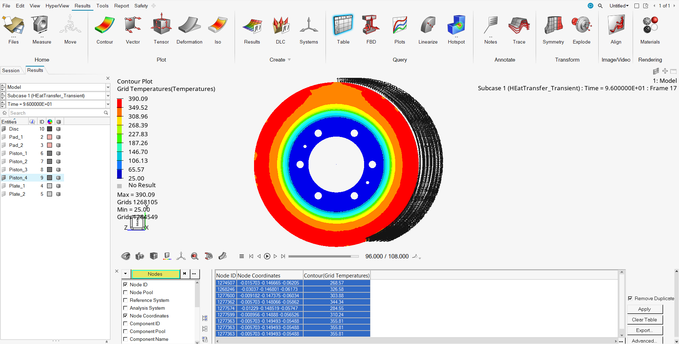Screen dimensions: 679x344
Task: Create derived Results icon
Action: (252, 30)
